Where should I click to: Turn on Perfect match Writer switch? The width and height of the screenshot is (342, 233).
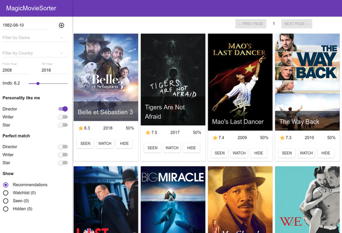pyautogui.click(x=63, y=154)
